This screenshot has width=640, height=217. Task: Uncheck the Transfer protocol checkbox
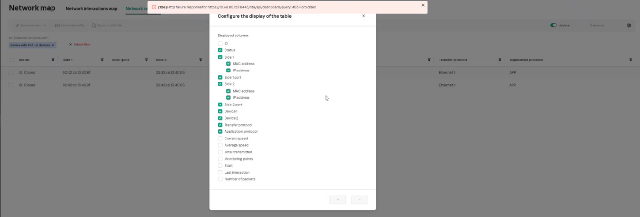coord(220,125)
